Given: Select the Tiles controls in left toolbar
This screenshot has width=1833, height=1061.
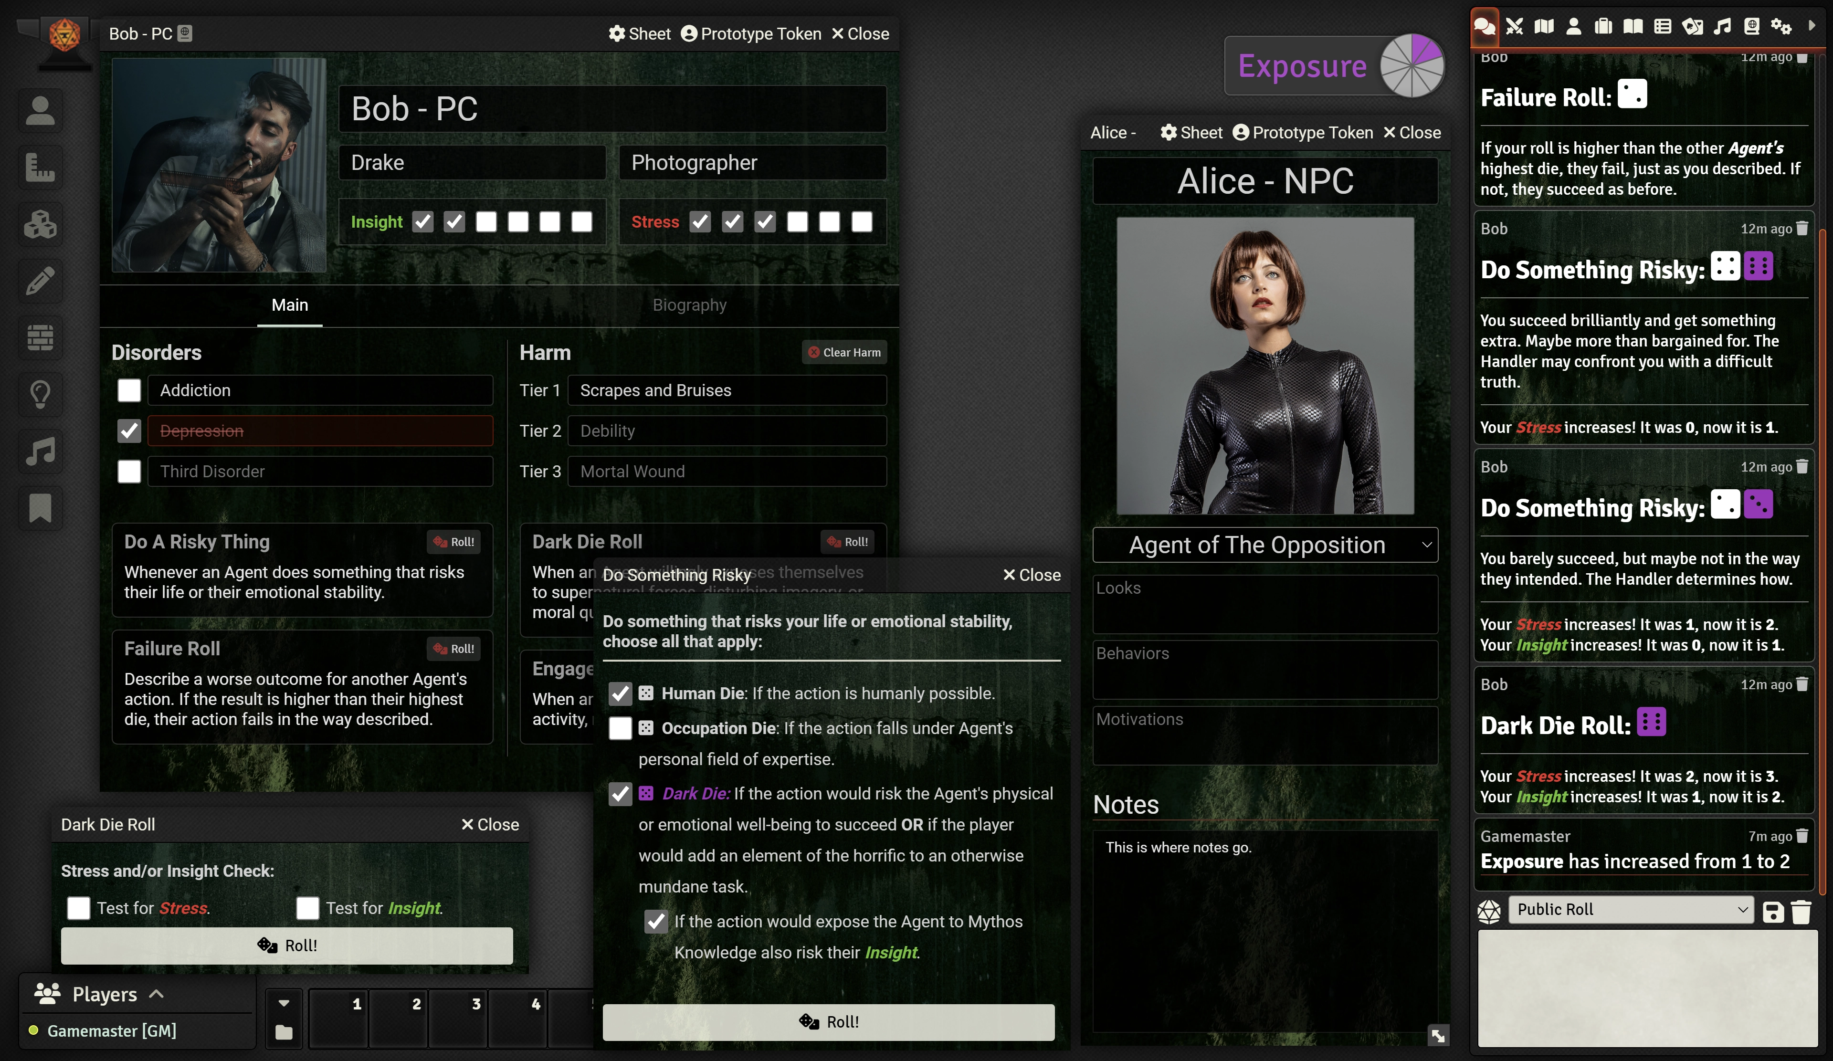Looking at the screenshot, I should [40, 224].
